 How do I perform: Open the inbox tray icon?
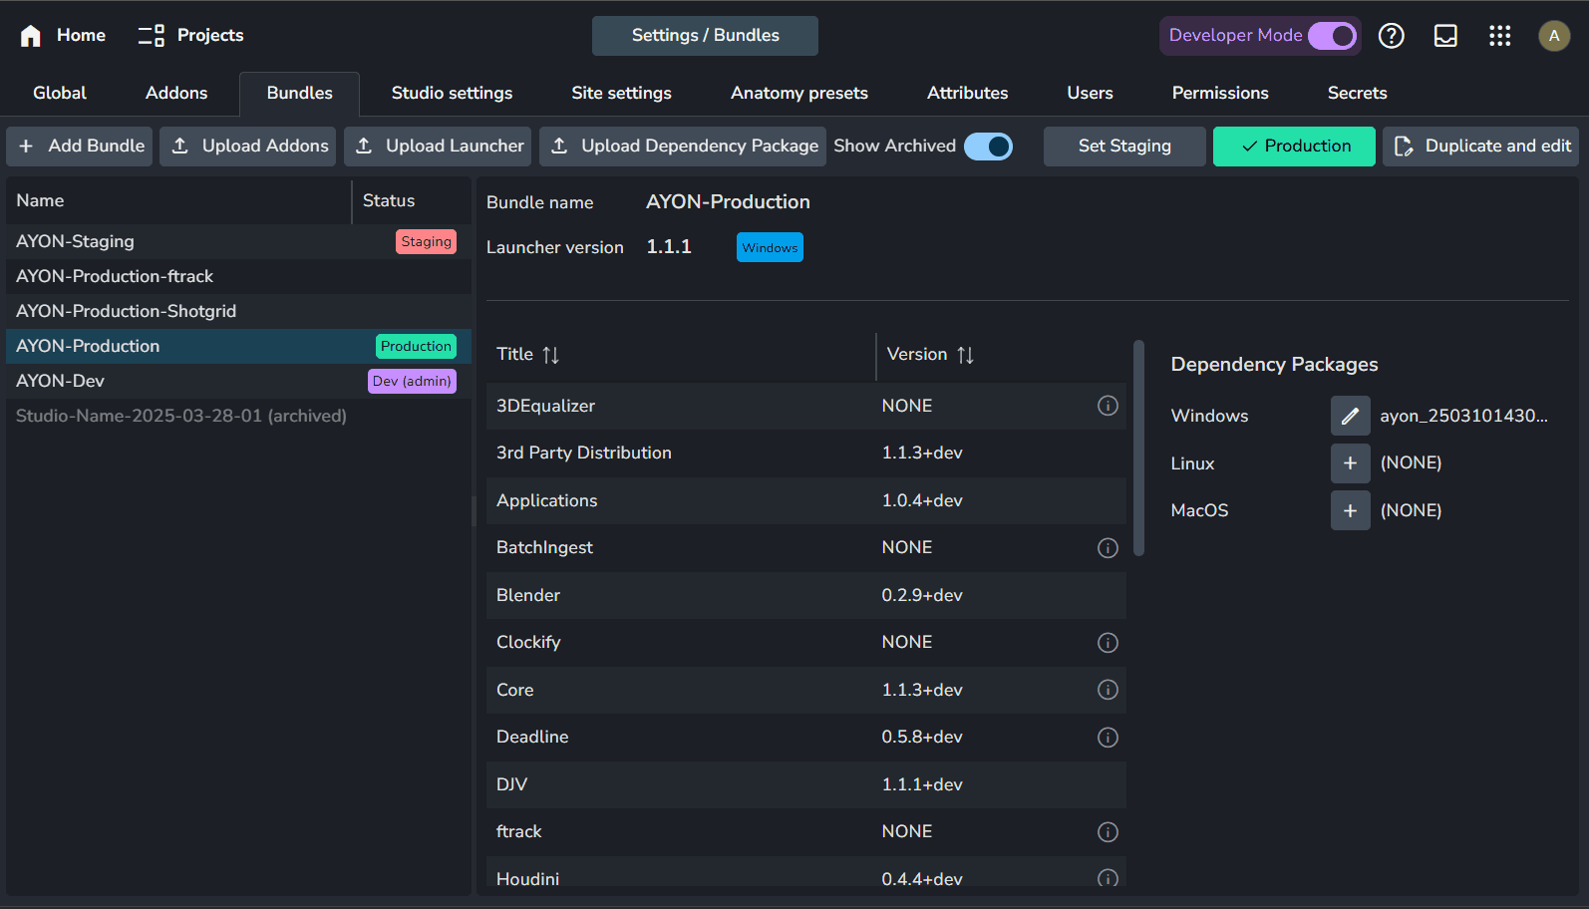pyautogui.click(x=1445, y=36)
